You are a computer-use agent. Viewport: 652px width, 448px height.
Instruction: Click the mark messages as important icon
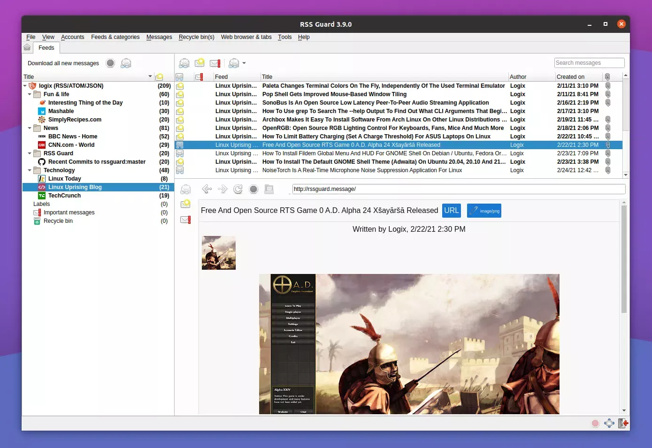click(x=215, y=62)
